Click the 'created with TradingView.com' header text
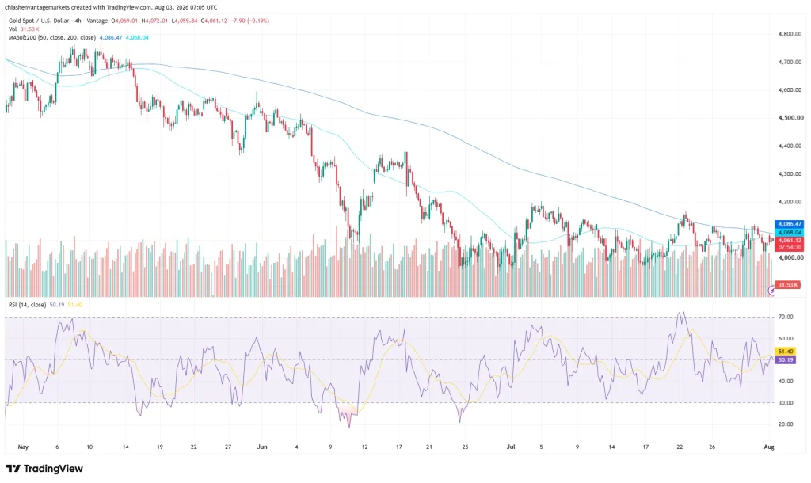Viewport: 811px width, 483px height. tap(109, 7)
